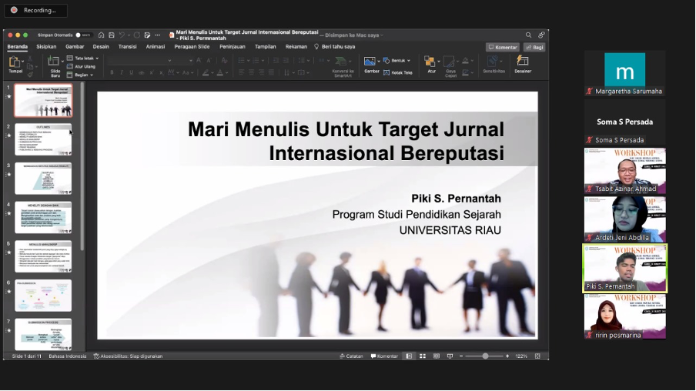696x391 pixels.
Task: Open the Desainer panel
Action: click(x=523, y=63)
